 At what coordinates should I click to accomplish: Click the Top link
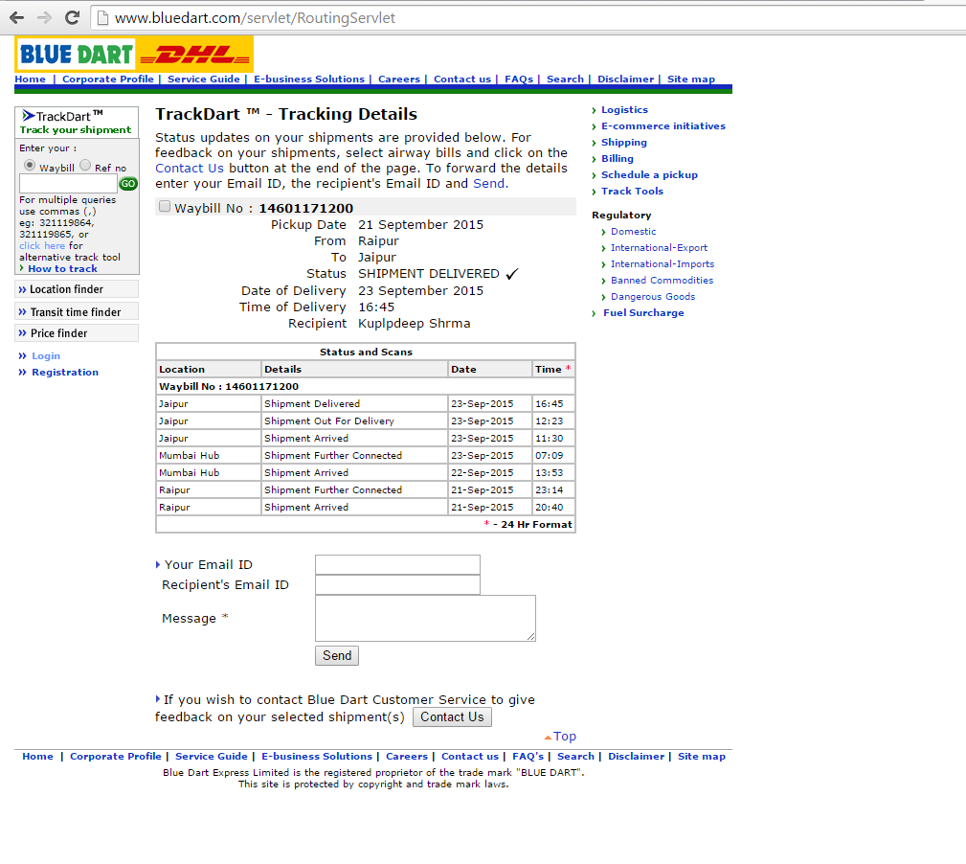[564, 737]
